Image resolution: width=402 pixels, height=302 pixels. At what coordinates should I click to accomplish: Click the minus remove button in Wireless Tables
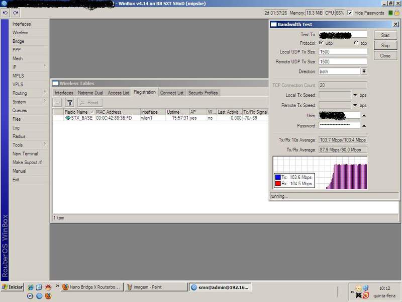click(x=57, y=103)
